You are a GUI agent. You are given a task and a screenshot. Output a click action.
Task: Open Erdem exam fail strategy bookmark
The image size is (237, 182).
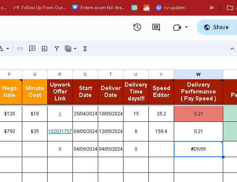point(99,8)
